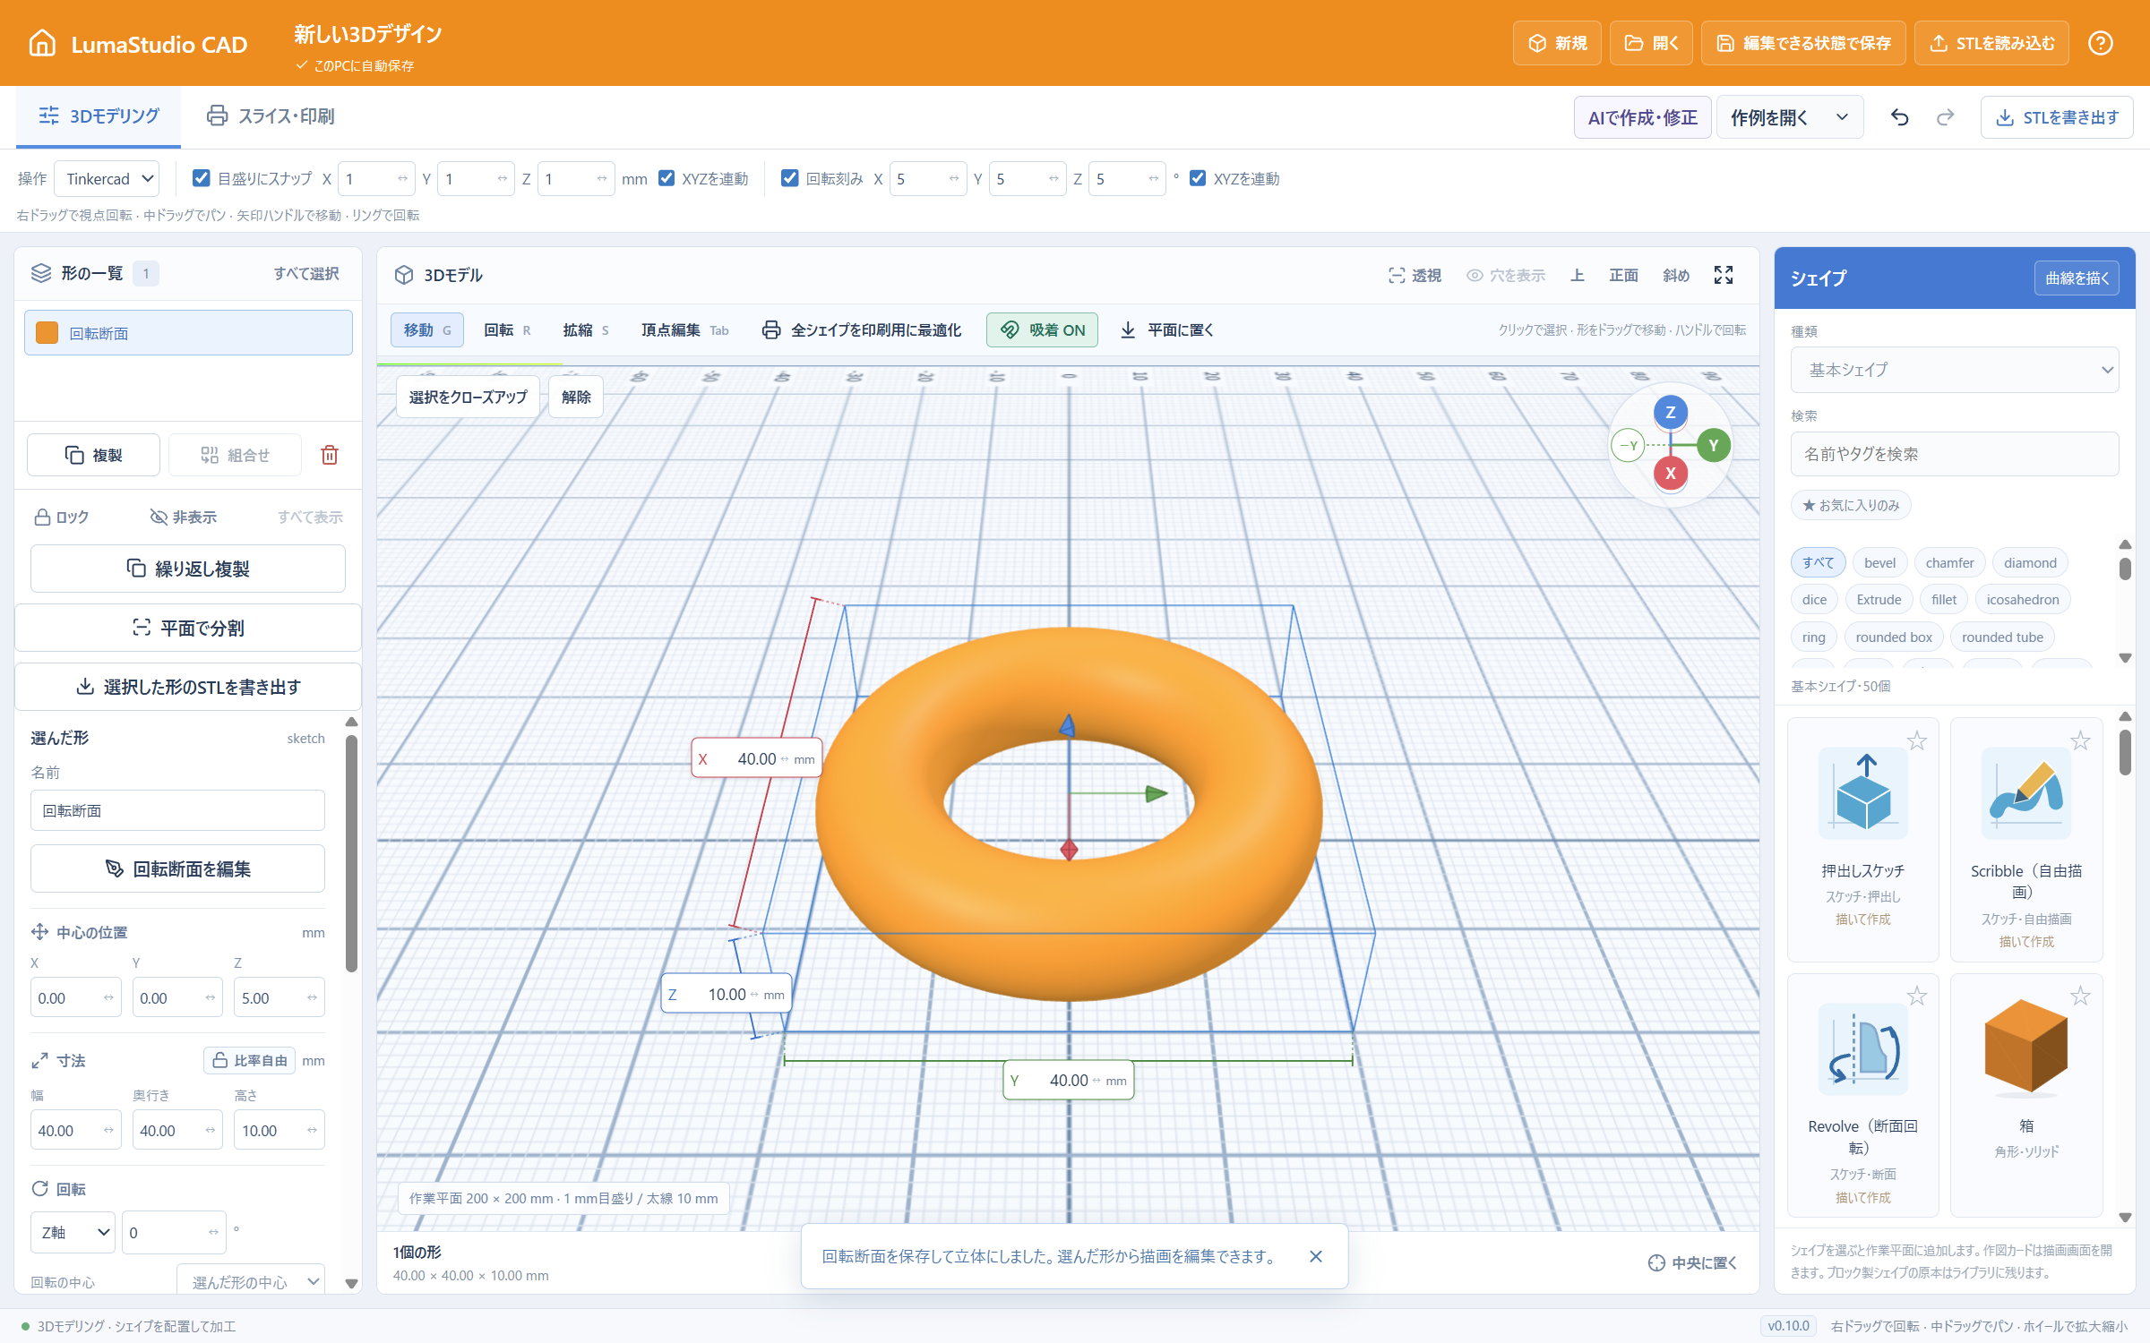This screenshot has height=1343, width=2150.
Task: Click the 繰り返し複製 button
Action: 188,569
